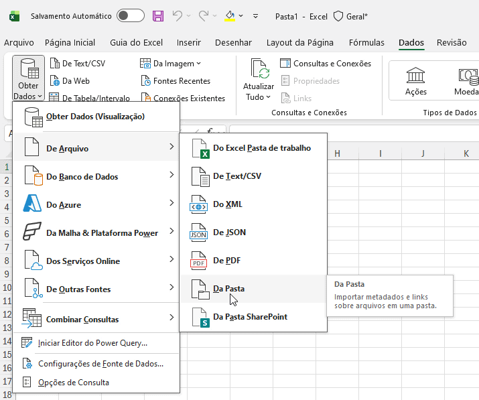Open the Inserir ribbon tab
This screenshot has width=479, height=400.
point(189,42)
